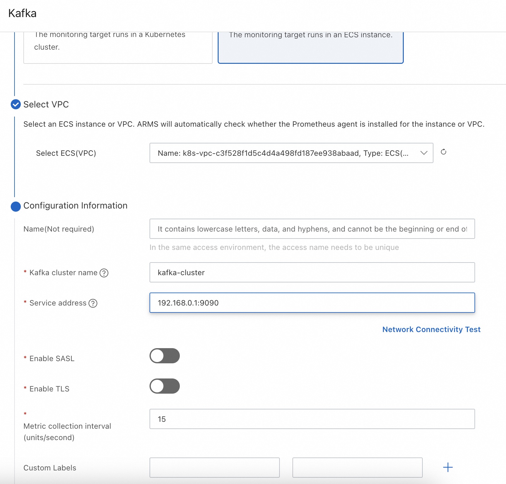Toggle the Enable SASL switch

coord(164,356)
